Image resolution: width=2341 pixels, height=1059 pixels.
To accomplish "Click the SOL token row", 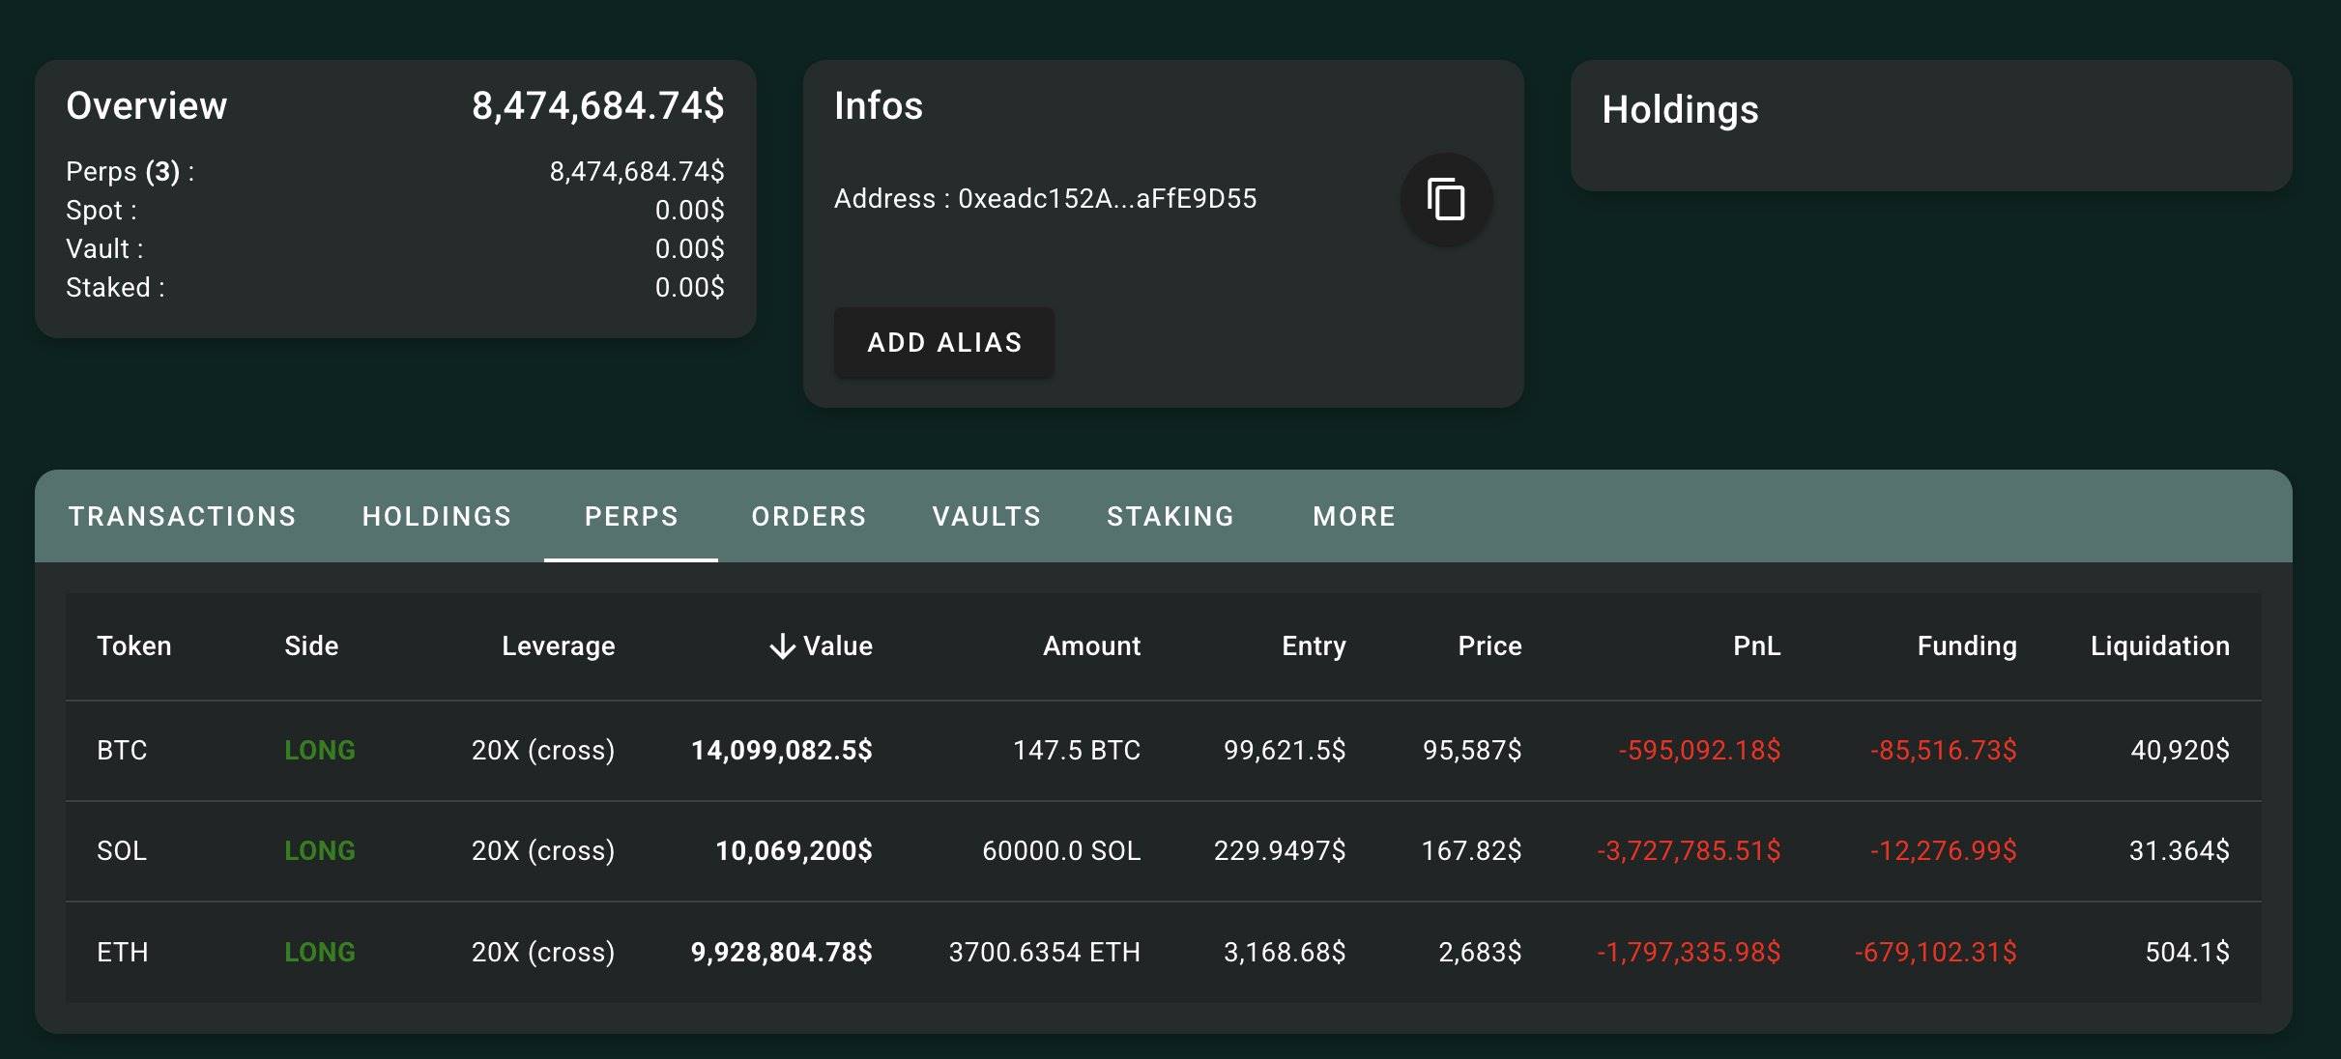I will 122,850.
